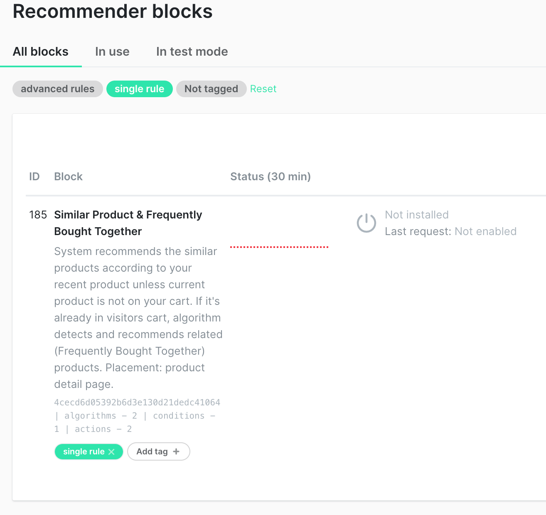Click the Status (30 min) column header
Screen dimensions: 546x515
[x=271, y=177]
